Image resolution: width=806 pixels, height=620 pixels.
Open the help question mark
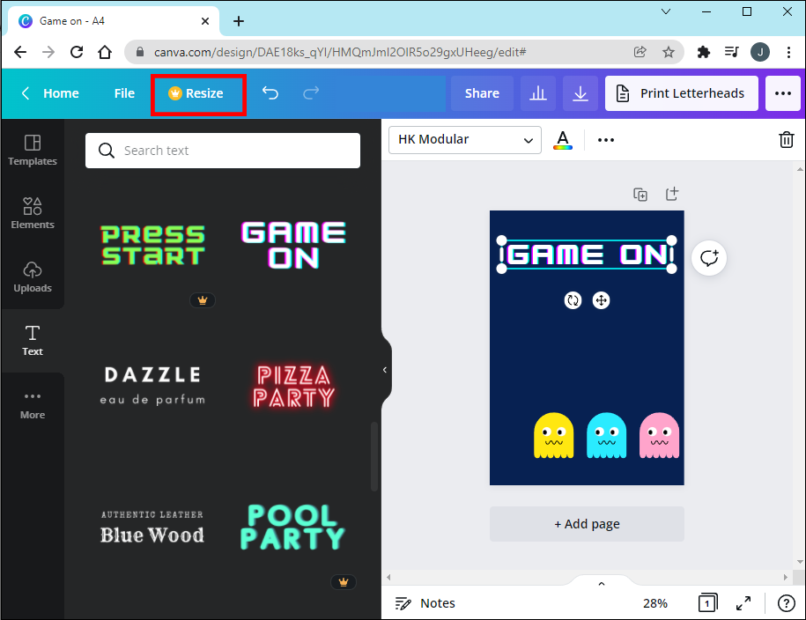786,603
